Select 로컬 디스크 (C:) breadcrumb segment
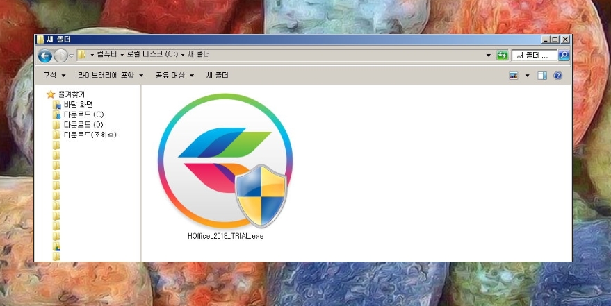The image size is (611, 306). (152, 54)
